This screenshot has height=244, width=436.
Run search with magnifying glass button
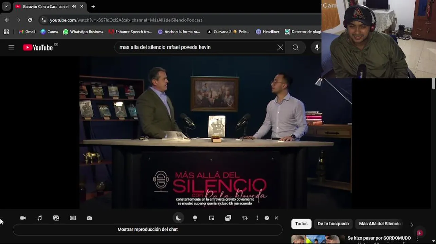(x=295, y=47)
